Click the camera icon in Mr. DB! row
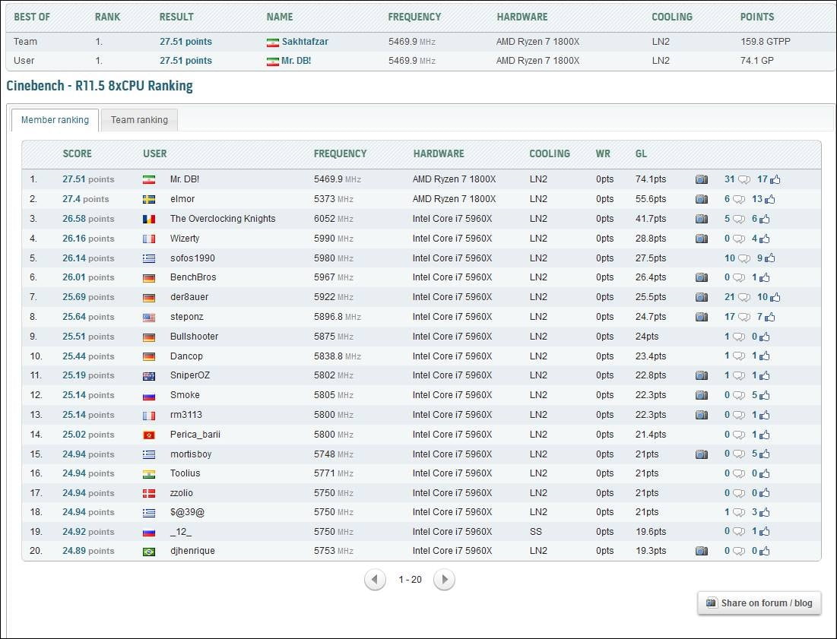The width and height of the screenshot is (837, 639). click(701, 180)
